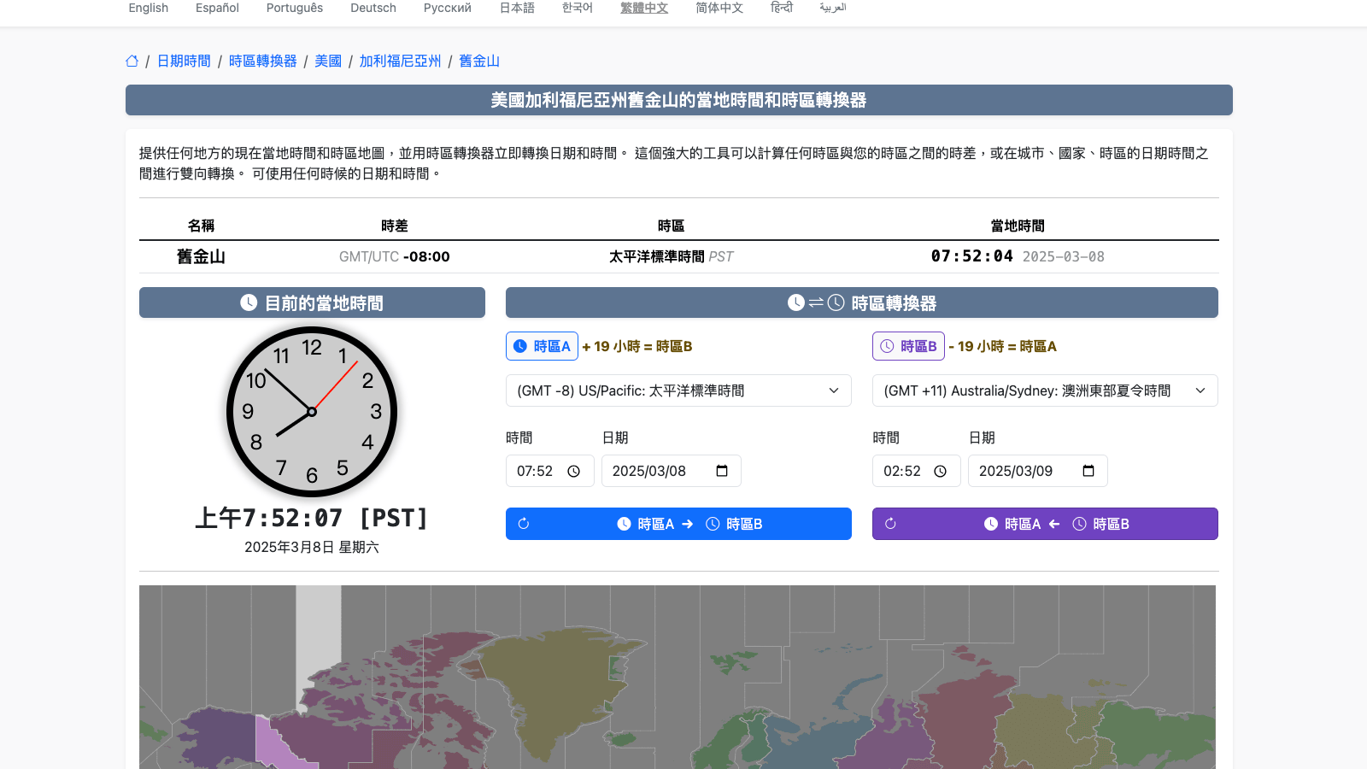This screenshot has width=1367, height=769.
Task: Click refresh icon on blue convert button
Action: (524, 524)
